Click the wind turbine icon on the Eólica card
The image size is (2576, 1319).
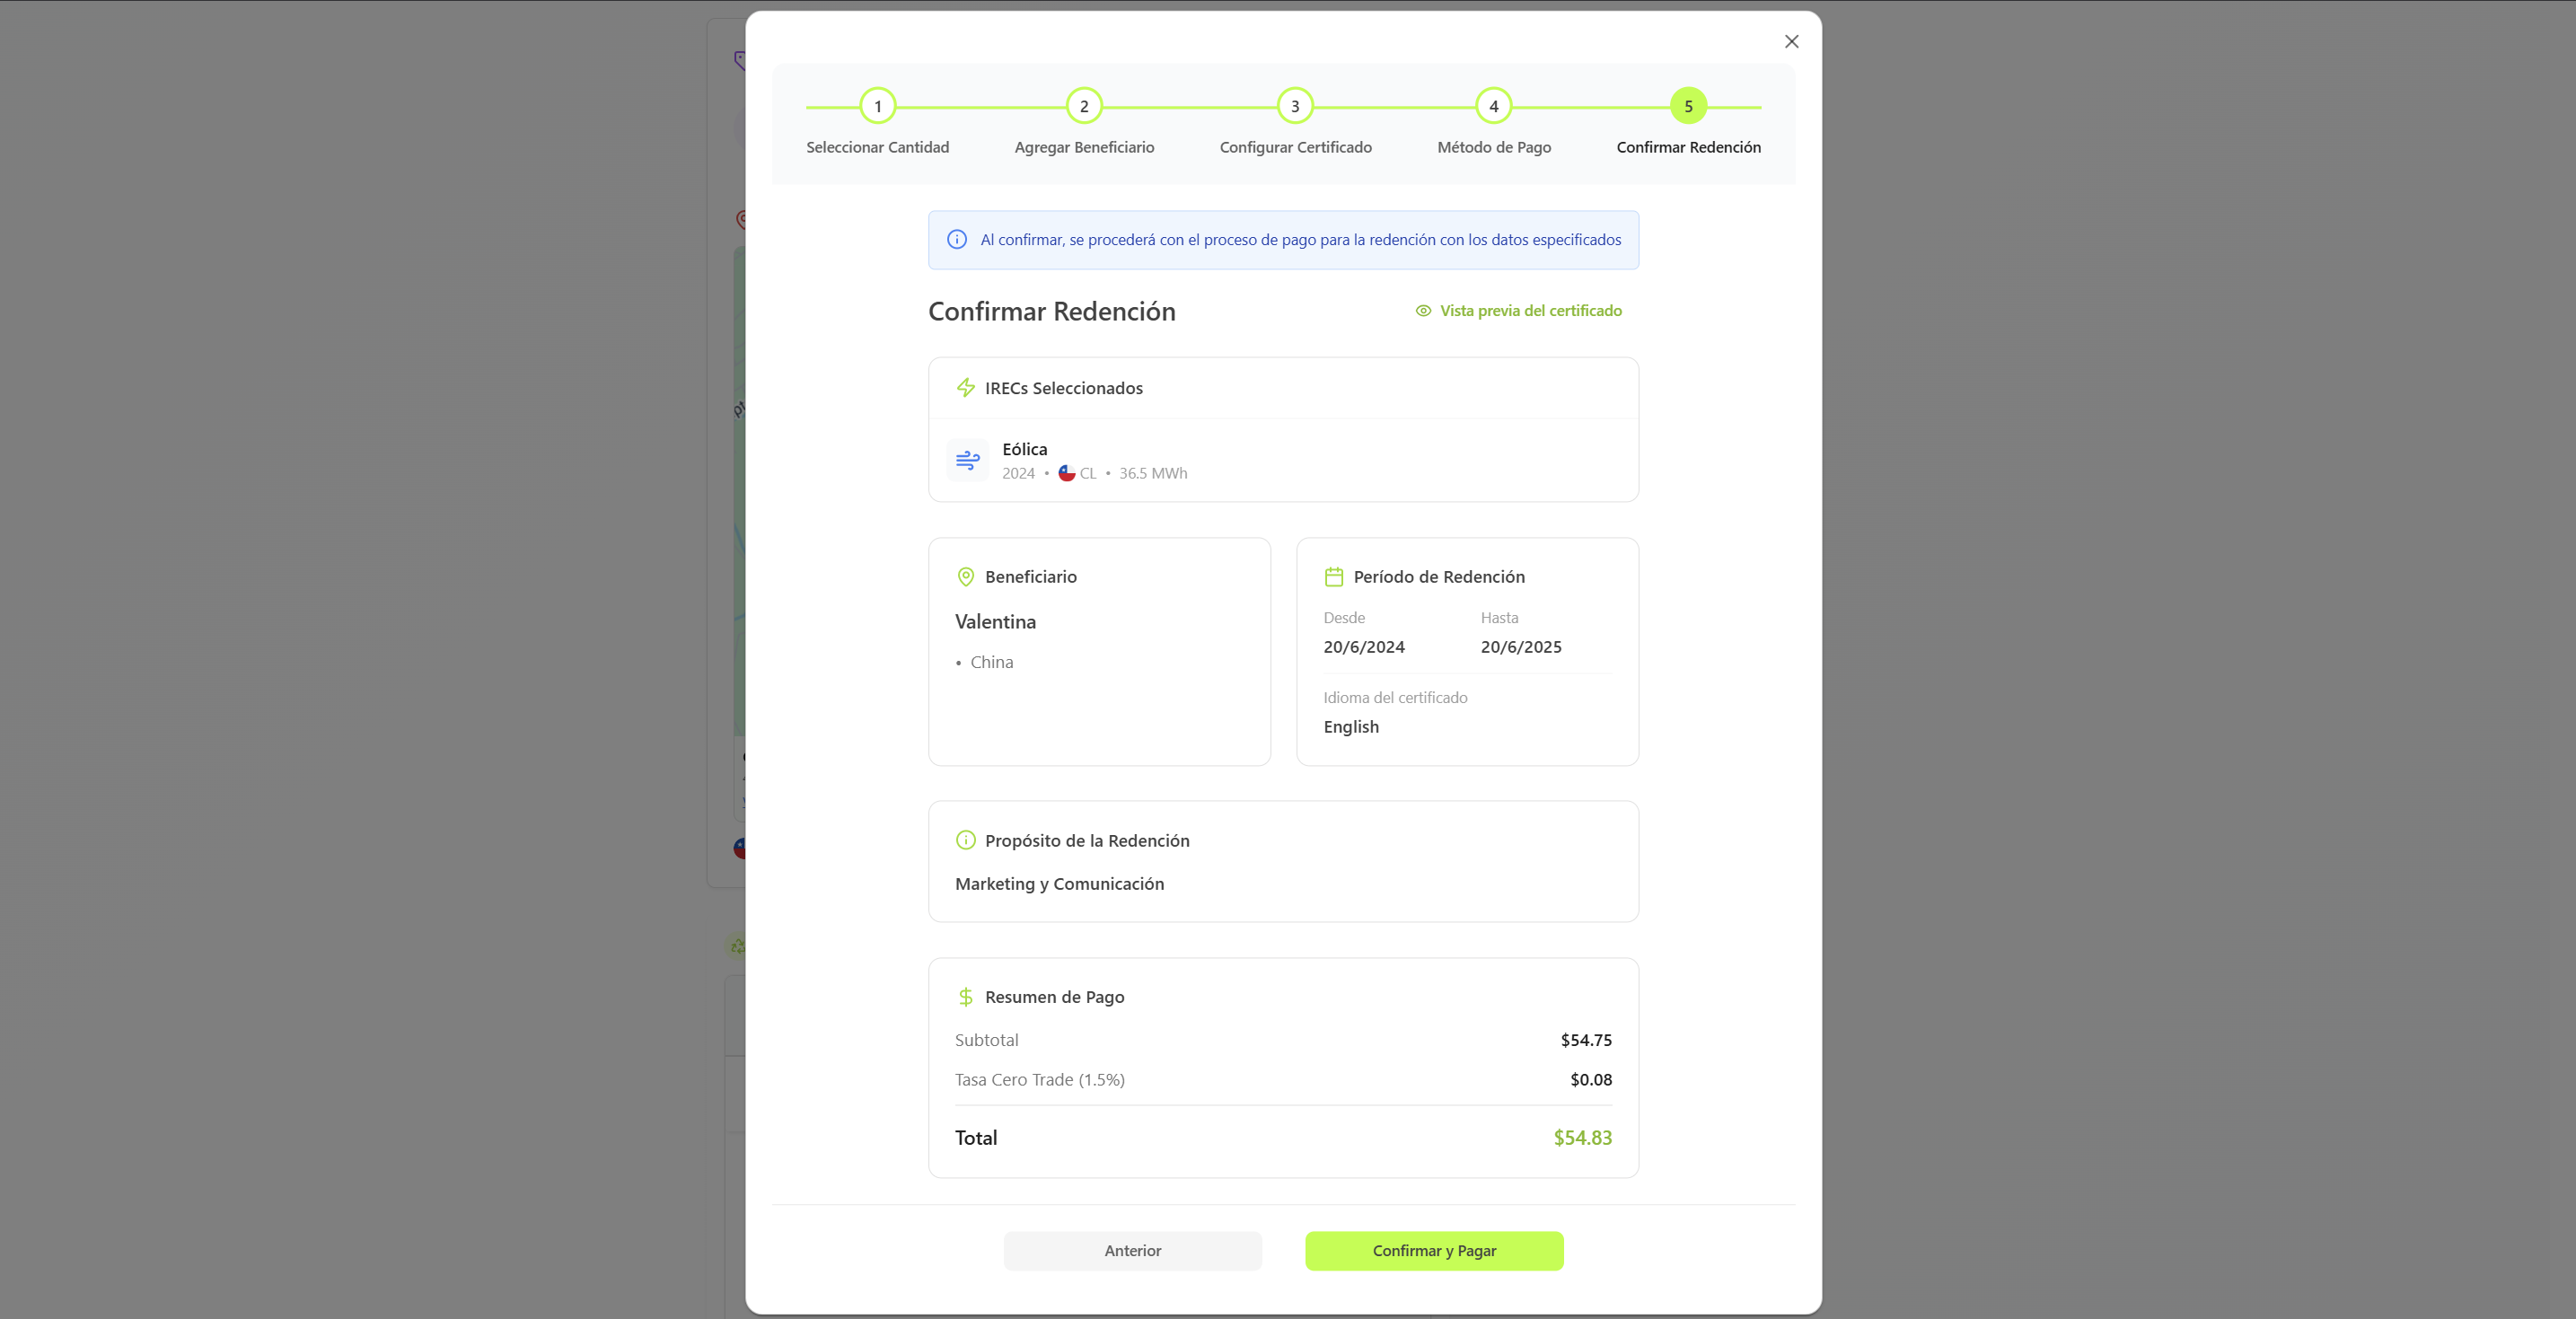pos(967,460)
